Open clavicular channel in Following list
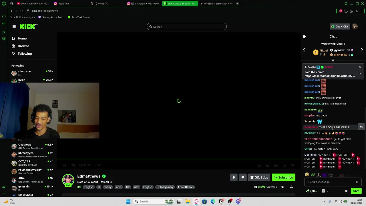Viewport: 366px width, 206px height. click(32, 73)
